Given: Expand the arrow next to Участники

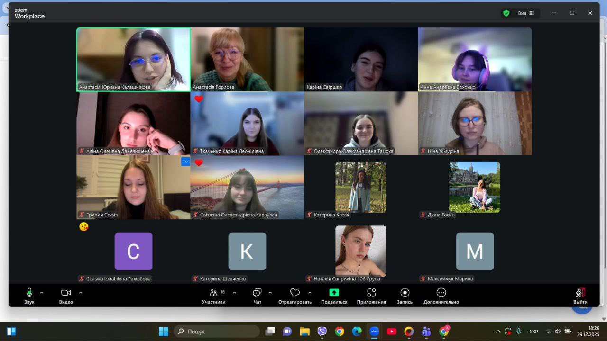Looking at the screenshot, I should coord(234,293).
